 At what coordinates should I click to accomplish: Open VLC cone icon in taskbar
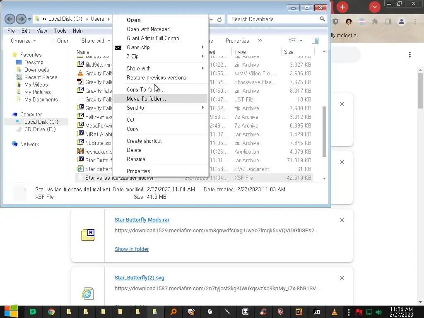point(335,312)
